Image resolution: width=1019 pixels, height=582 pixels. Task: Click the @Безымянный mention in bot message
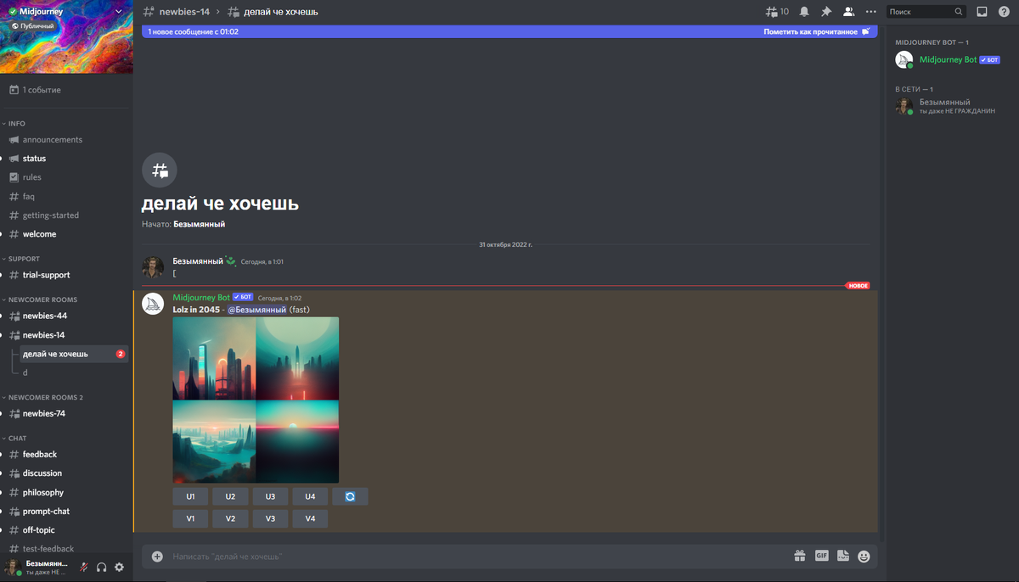click(x=256, y=310)
